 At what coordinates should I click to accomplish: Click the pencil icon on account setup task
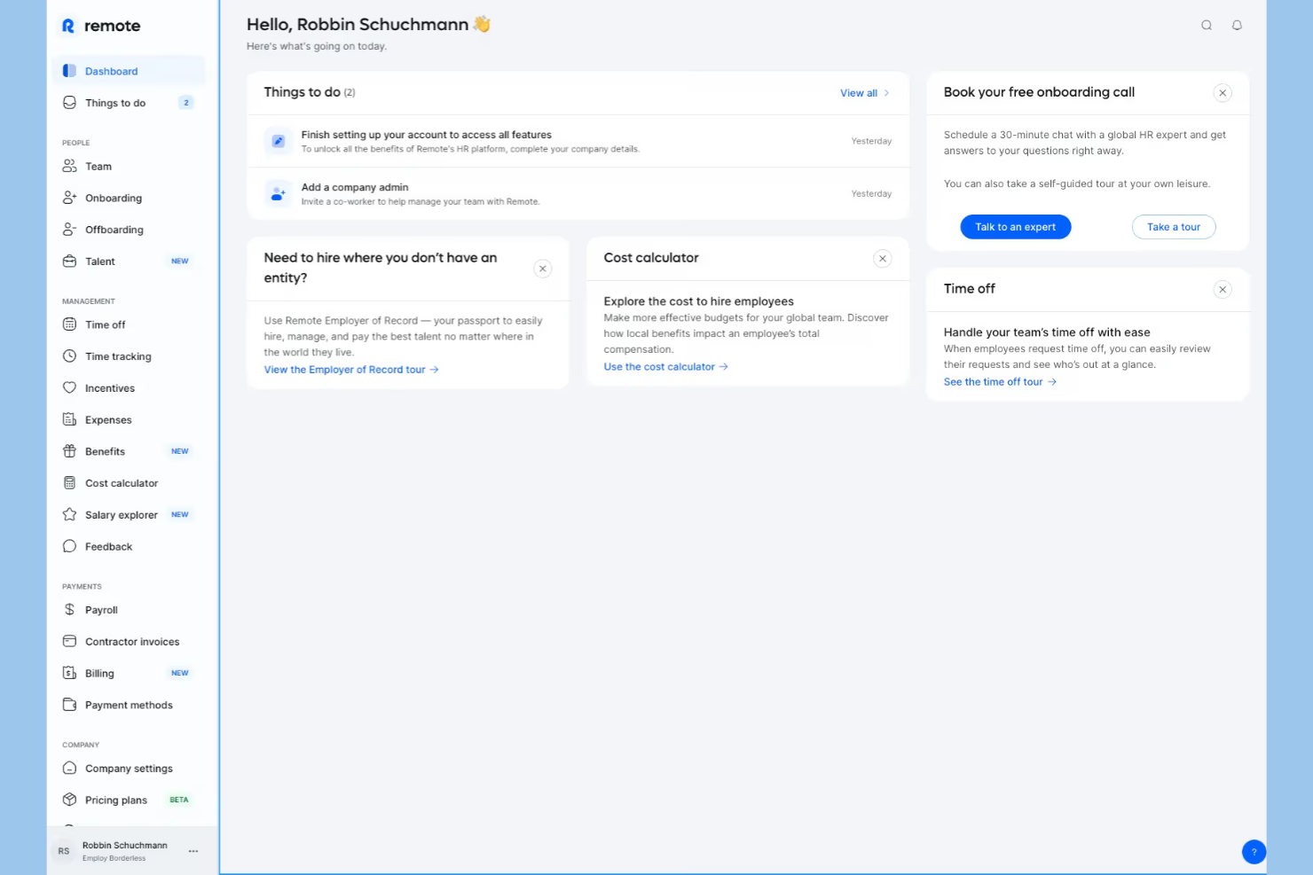(x=278, y=141)
